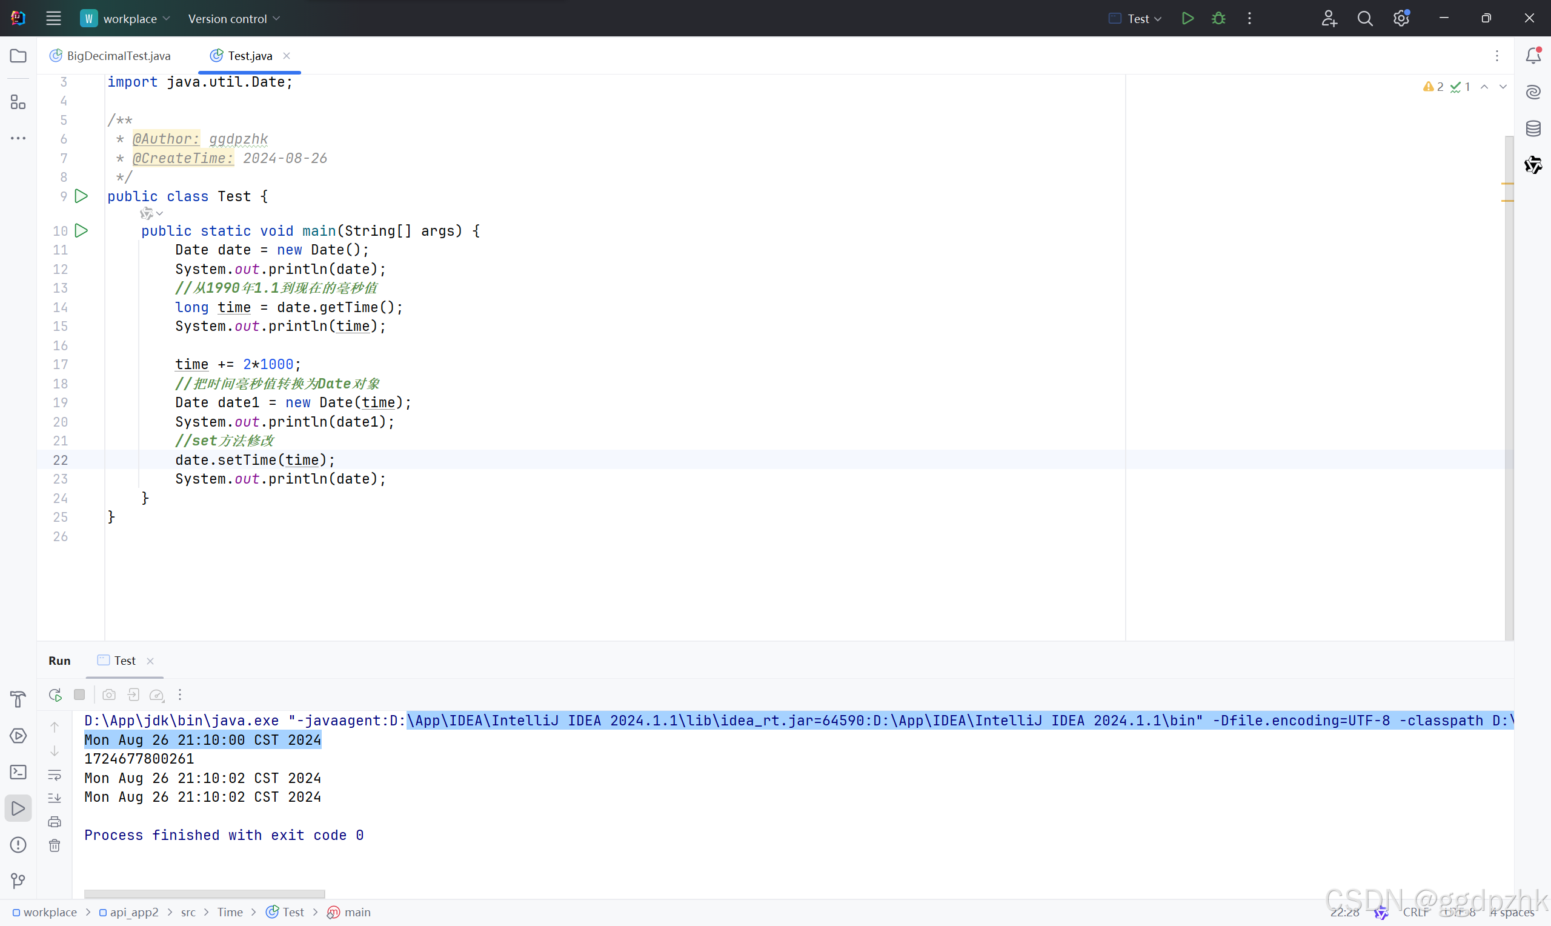The height and width of the screenshot is (926, 1551).
Task: Run the Test configuration from the title bar
Action: tap(1187, 18)
